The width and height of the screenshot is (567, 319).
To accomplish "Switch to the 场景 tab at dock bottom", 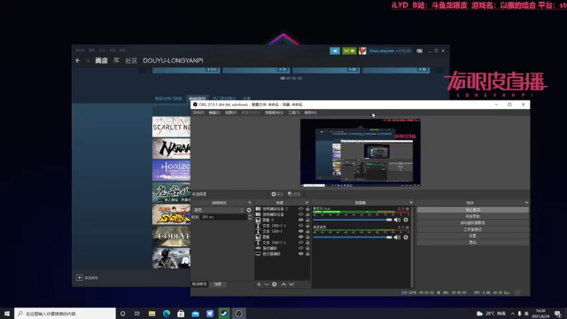I will (218, 284).
